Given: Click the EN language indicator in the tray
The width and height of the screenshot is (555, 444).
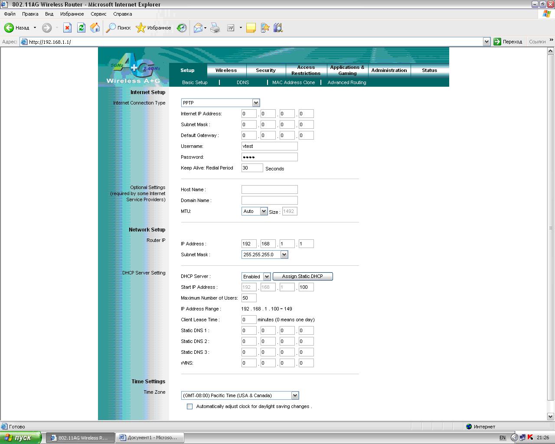Looking at the screenshot, I should pyautogui.click(x=503, y=437).
